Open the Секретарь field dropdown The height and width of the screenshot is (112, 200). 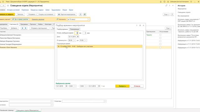tap(105, 101)
